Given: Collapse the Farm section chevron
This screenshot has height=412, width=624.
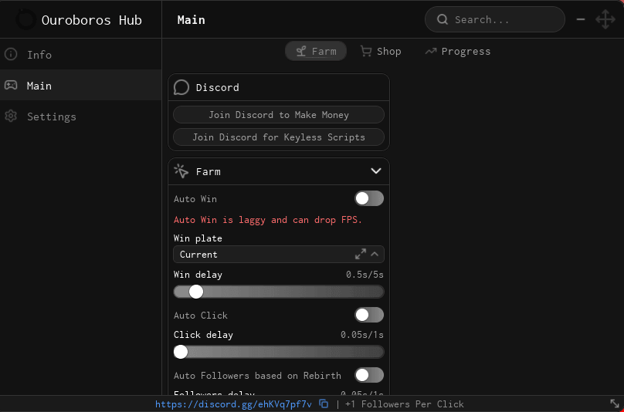Looking at the screenshot, I should pyautogui.click(x=376, y=171).
